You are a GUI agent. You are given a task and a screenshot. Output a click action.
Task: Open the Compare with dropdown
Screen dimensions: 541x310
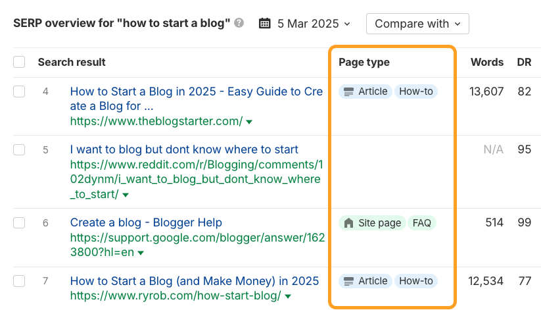417,24
